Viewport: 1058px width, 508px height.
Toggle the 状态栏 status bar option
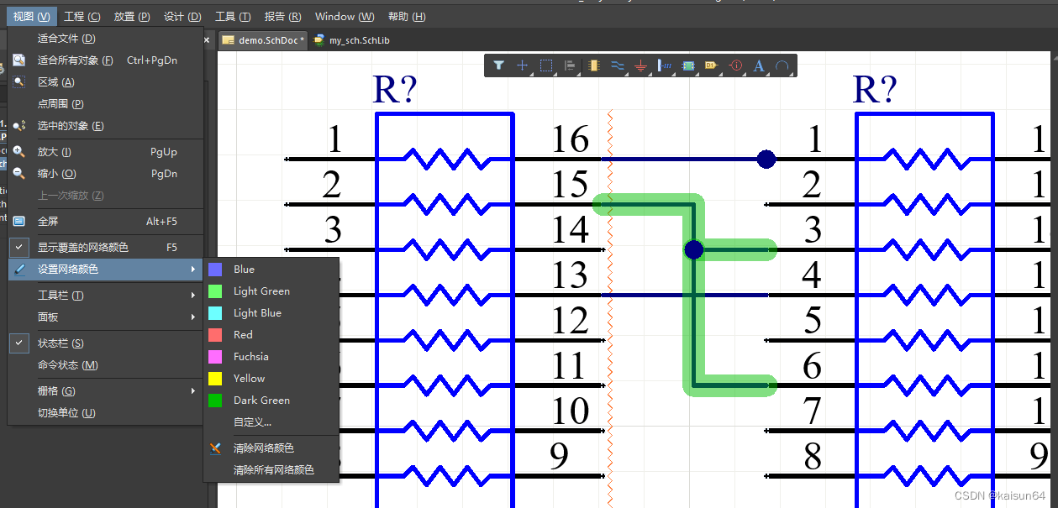tap(61, 343)
